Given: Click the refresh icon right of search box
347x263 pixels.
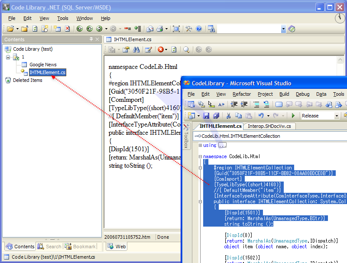Looking at the screenshot, I should click(292, 29).
